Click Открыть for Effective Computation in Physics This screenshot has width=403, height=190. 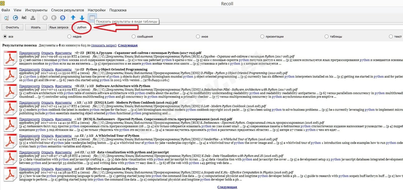tap(47, 169)
